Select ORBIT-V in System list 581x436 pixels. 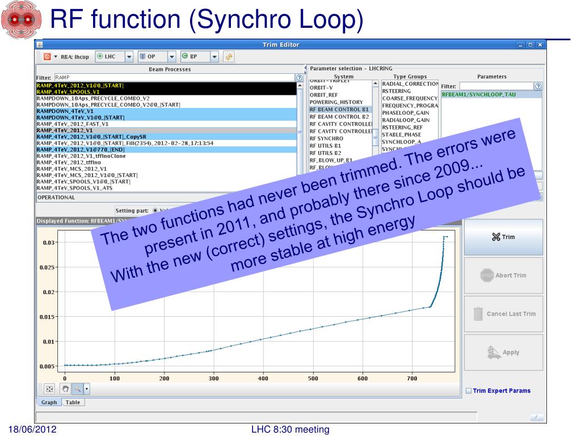[x=340, y=88]
